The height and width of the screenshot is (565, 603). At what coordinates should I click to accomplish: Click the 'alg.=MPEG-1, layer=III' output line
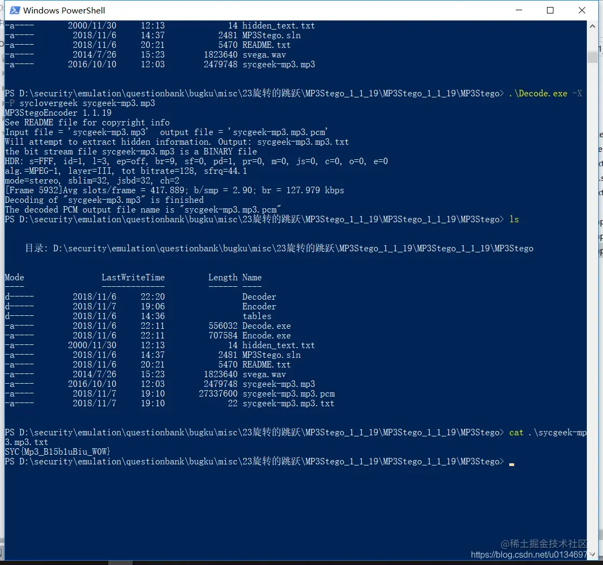[x=126, y=171]
